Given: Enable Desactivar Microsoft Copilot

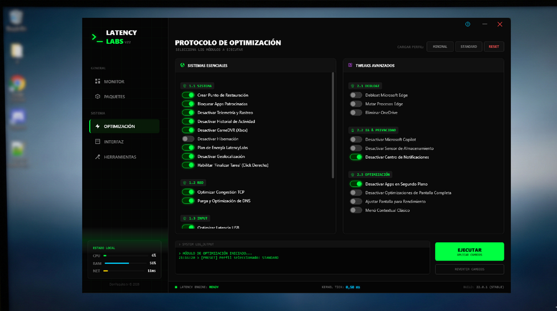Looking at the screenshot, I should [356, 140].
